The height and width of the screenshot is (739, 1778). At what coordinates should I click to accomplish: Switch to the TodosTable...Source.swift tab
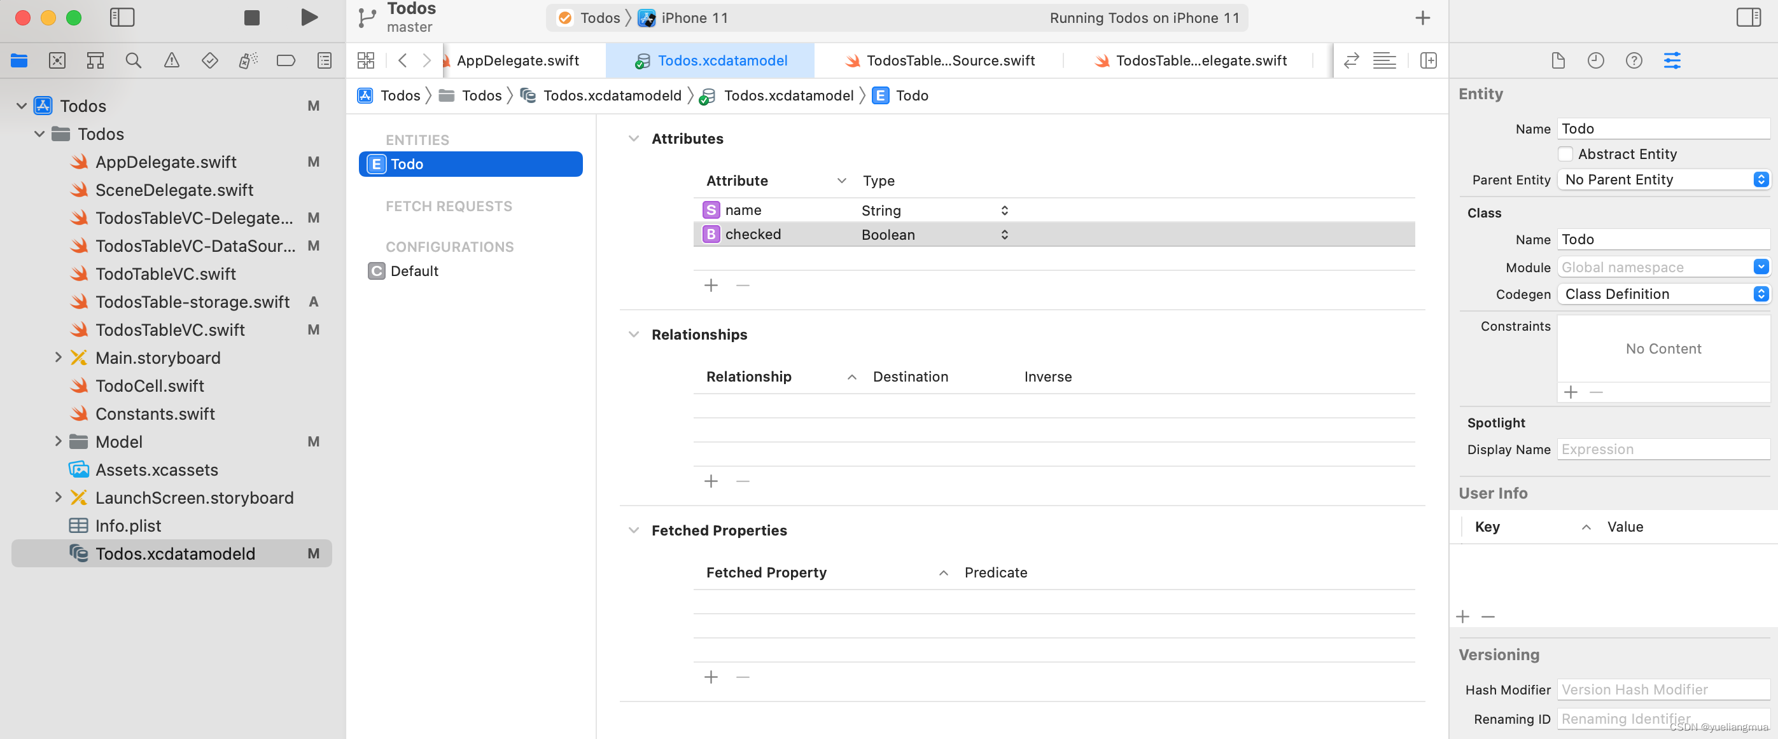click(x=948, y=60)
